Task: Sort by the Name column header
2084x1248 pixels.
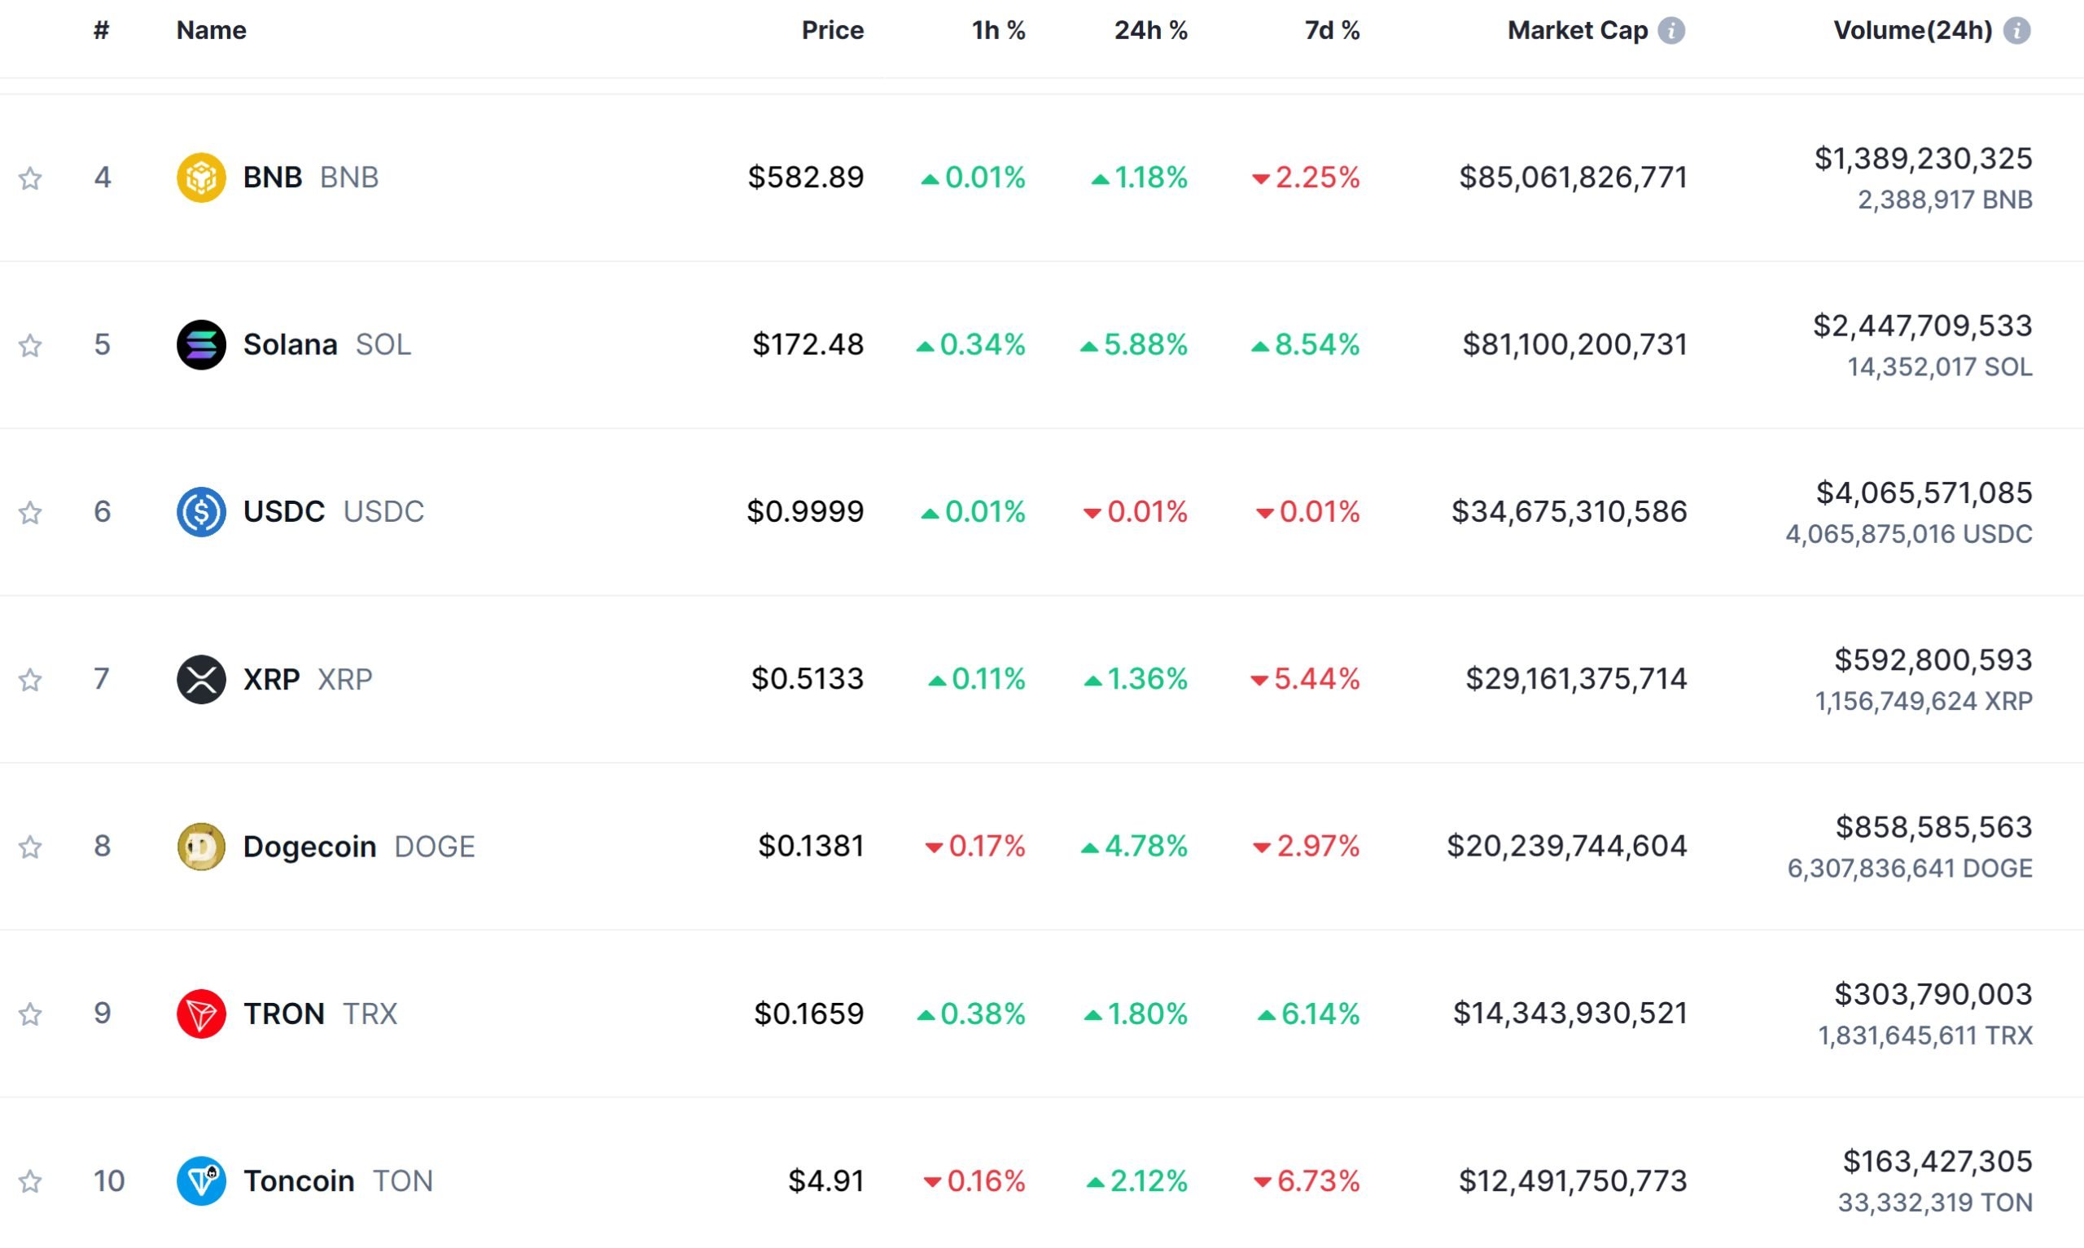Action: [x=211, y=31]
